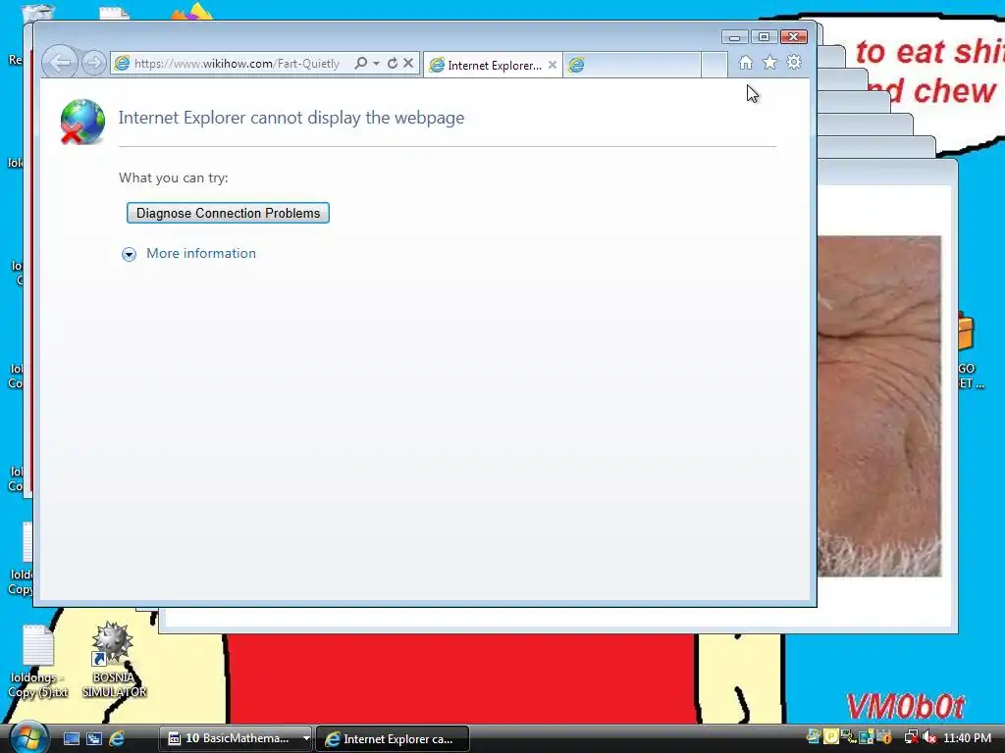This screenshot has height=753, width=1005.
Task: Click the 'What you can try:' text
Action: coord(173,178)
